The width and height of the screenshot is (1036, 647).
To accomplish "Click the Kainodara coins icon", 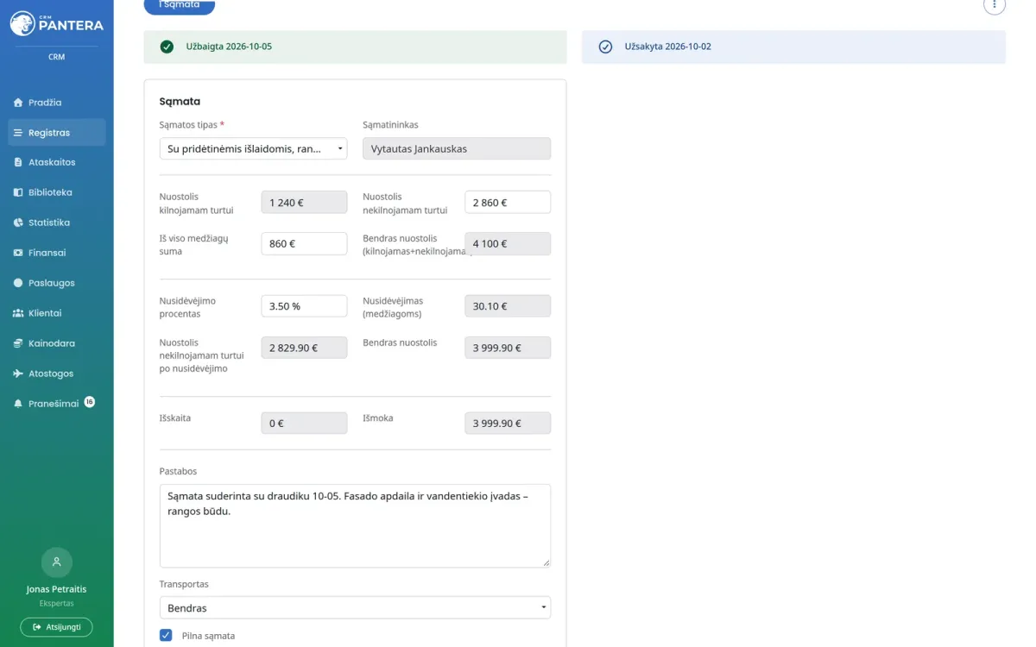I will (x=18, y=343).
